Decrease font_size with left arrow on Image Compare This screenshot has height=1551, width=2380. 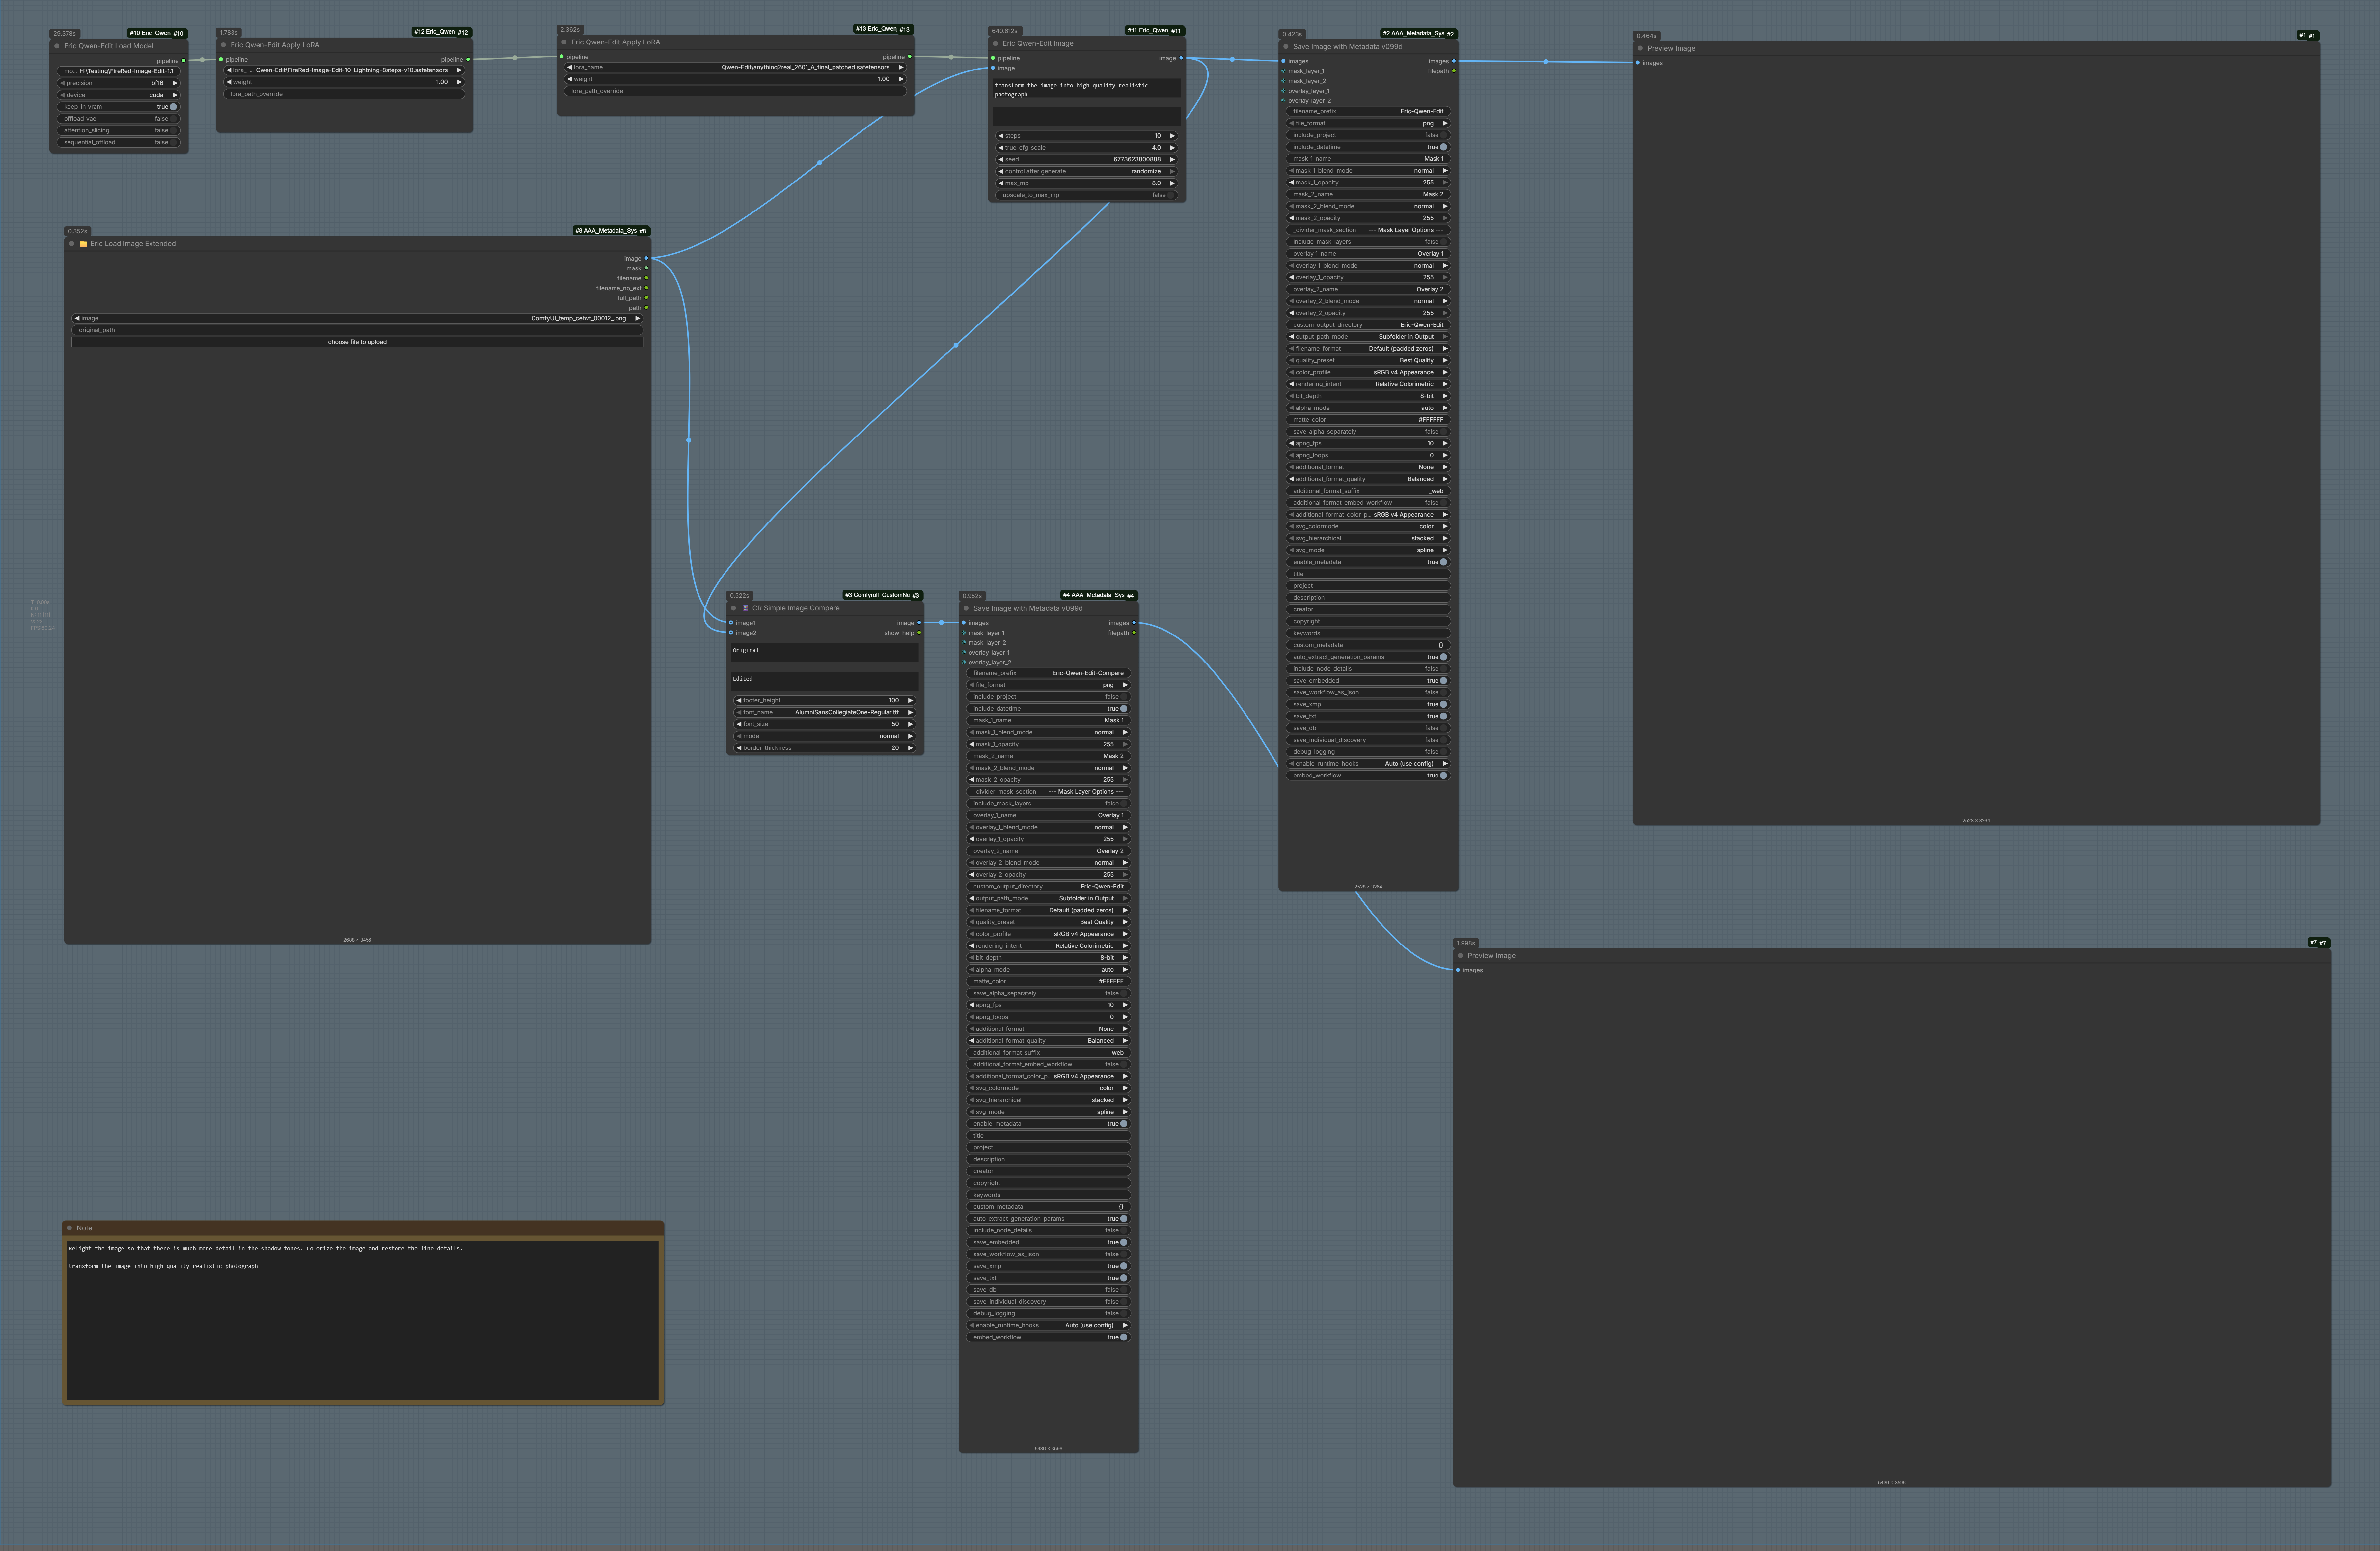739,724
